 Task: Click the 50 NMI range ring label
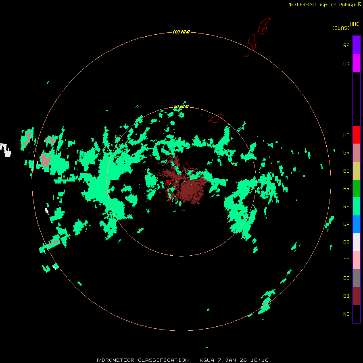[x=181, y=106]
